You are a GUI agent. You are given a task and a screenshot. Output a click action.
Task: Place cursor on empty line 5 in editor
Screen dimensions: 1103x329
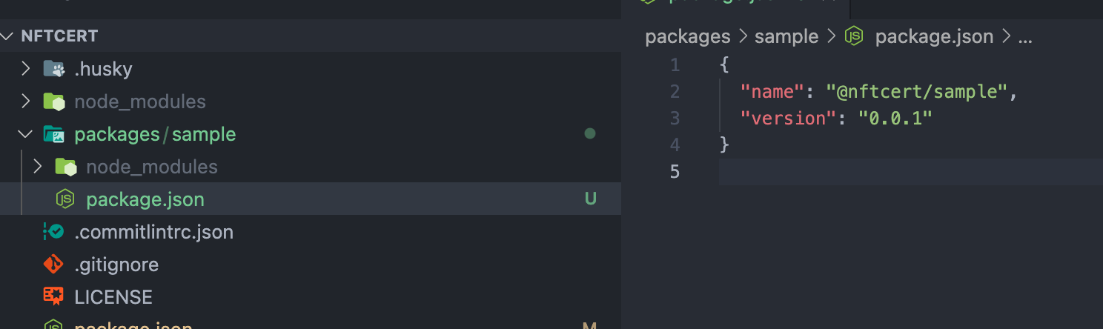910,172
